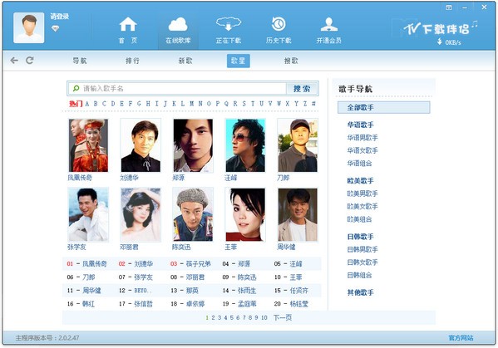Select the 在线歌库 cloud icon
The image size is (498, 348).
178,24
